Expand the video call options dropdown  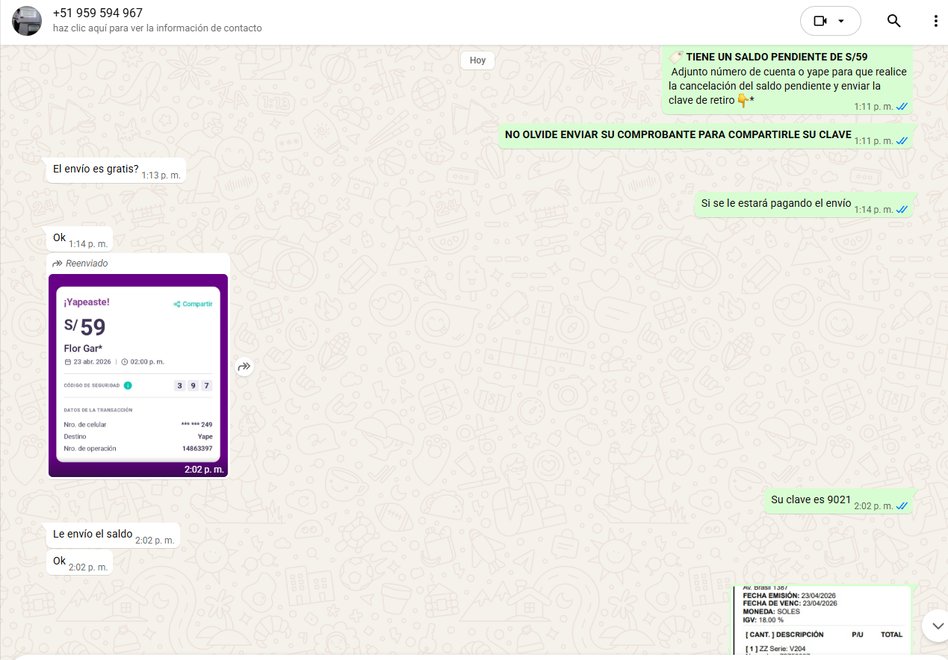(842, 21)
